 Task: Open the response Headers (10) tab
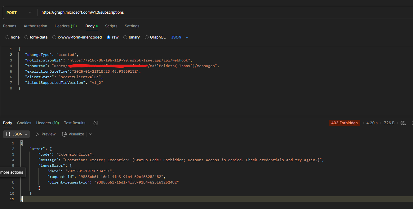point(47,123)
